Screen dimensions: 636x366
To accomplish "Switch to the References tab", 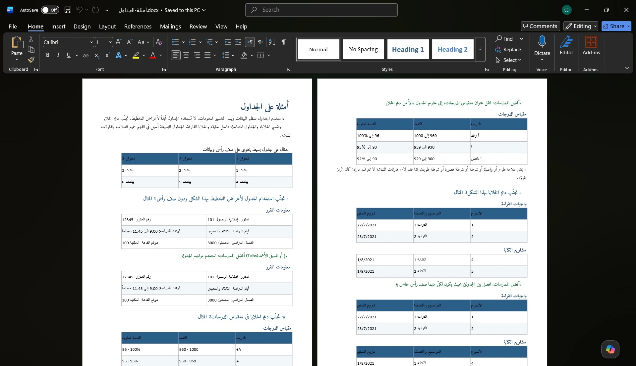I will point(138,26).
